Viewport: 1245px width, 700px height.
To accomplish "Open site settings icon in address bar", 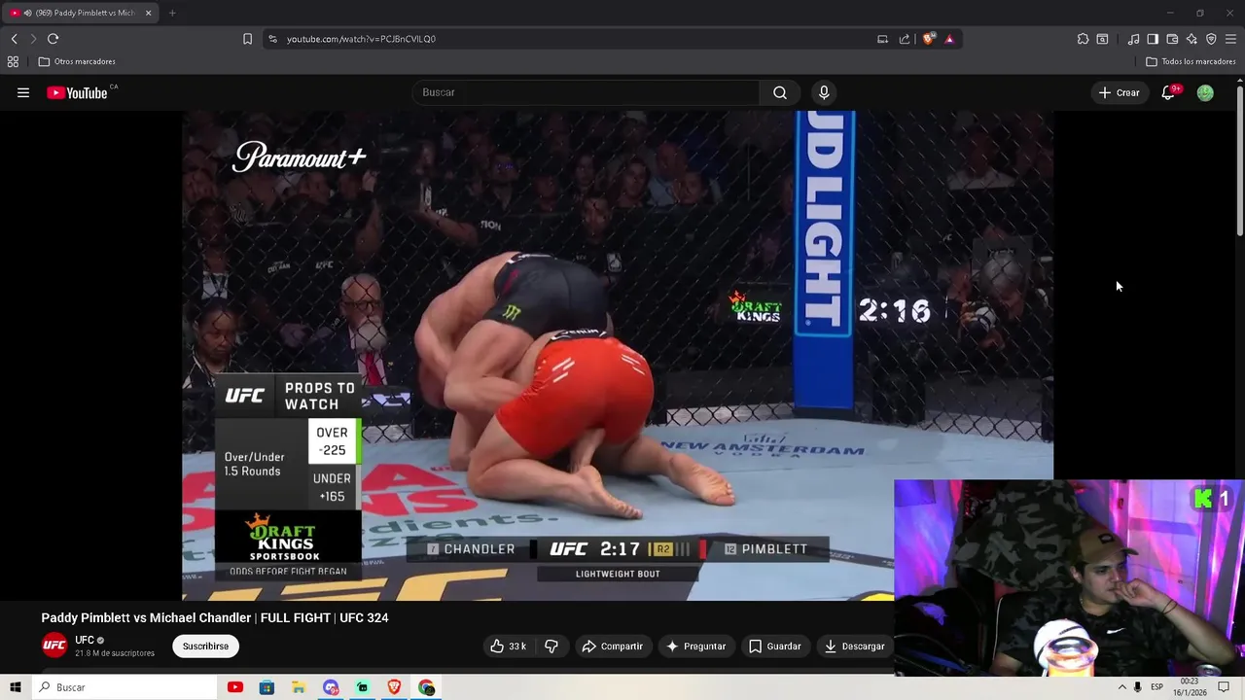I will point(272,39).
